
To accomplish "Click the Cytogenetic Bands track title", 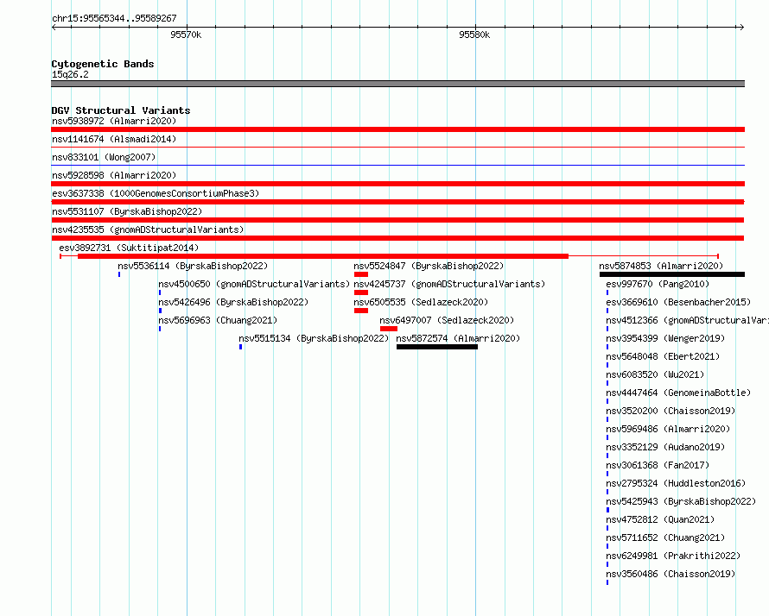I will [103, 64].
